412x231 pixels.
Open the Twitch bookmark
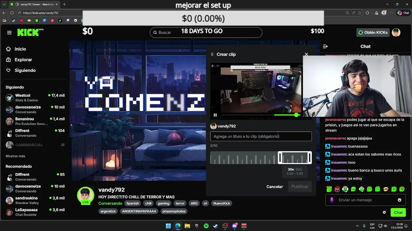click(x=68, y=21)
